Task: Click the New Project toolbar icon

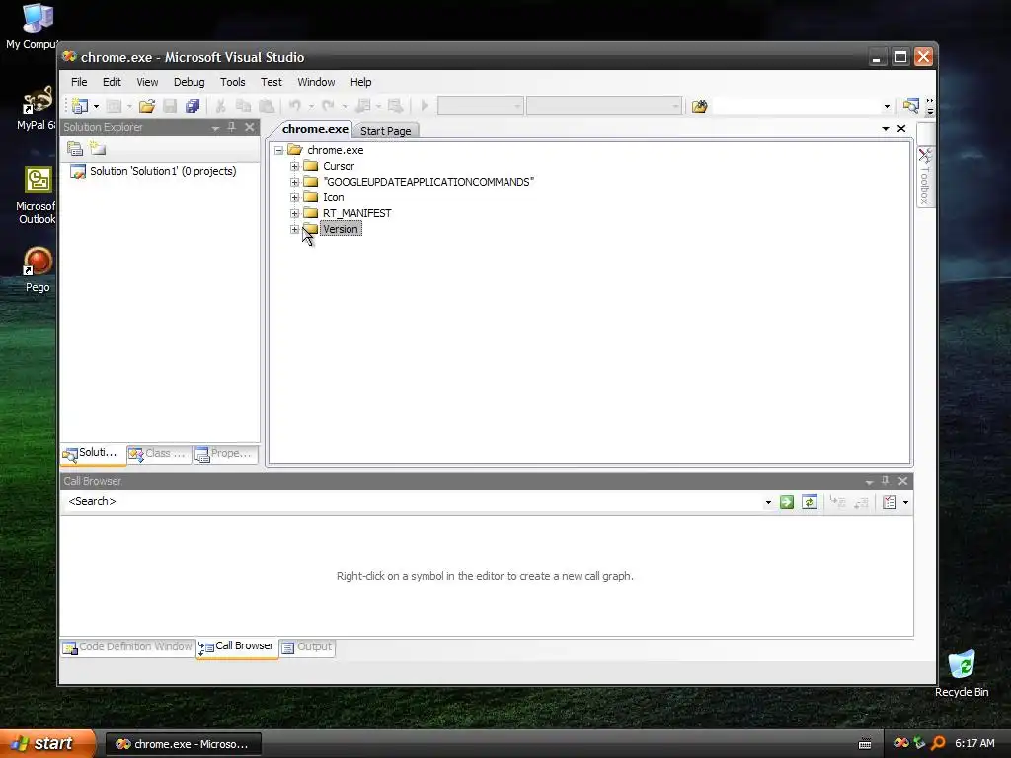Action: (80, 106)
